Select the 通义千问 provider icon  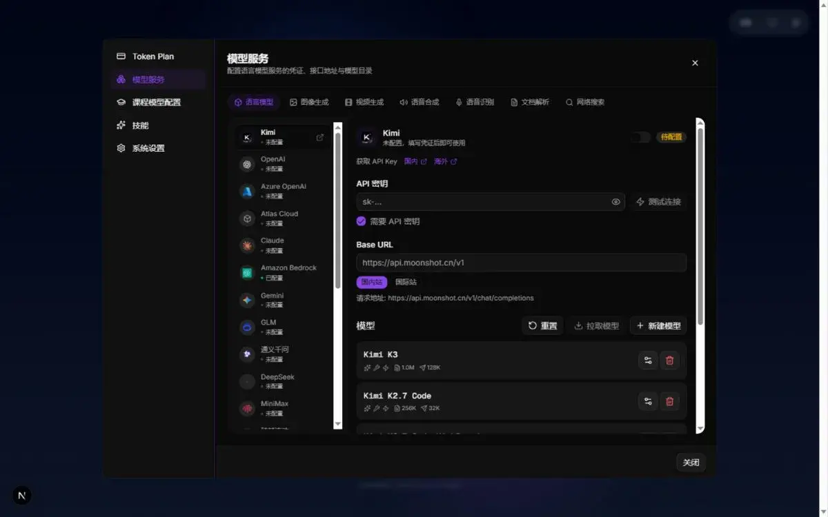point(247,354)
